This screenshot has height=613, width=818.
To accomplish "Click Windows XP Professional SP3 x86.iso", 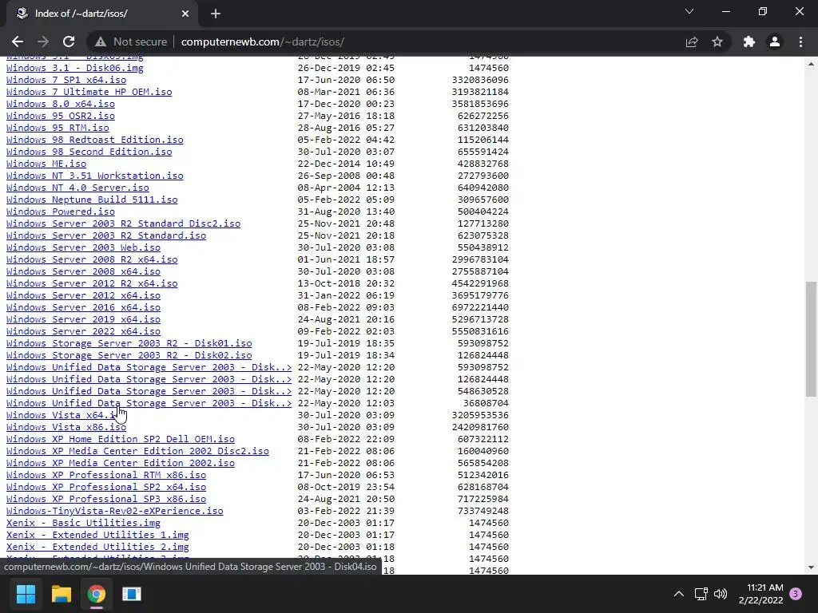I will tap(106, 500).
